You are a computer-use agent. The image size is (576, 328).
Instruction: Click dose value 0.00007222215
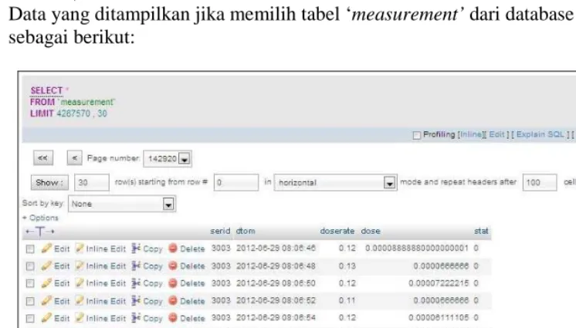[439, 283]
